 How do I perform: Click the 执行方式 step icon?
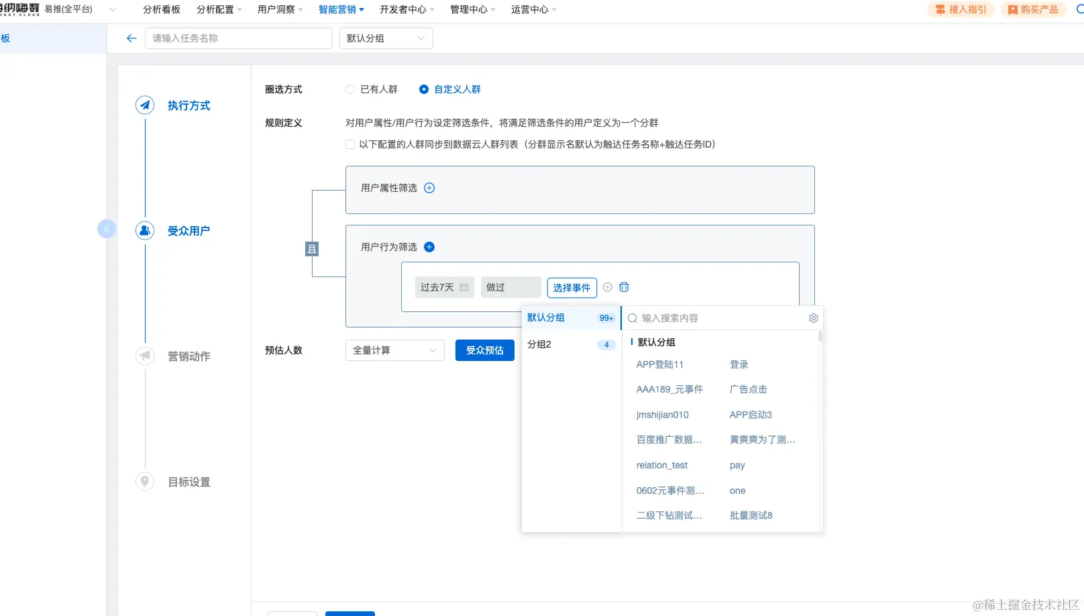tap(145, 105)
